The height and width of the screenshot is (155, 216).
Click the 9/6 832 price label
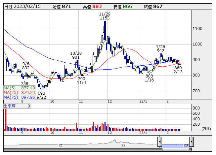pos(26,66)
